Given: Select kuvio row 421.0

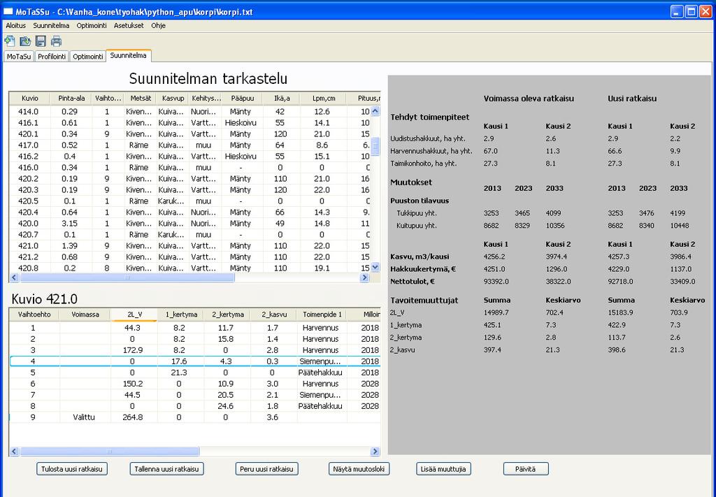Looking at the screenshot, I should point(190,245).
